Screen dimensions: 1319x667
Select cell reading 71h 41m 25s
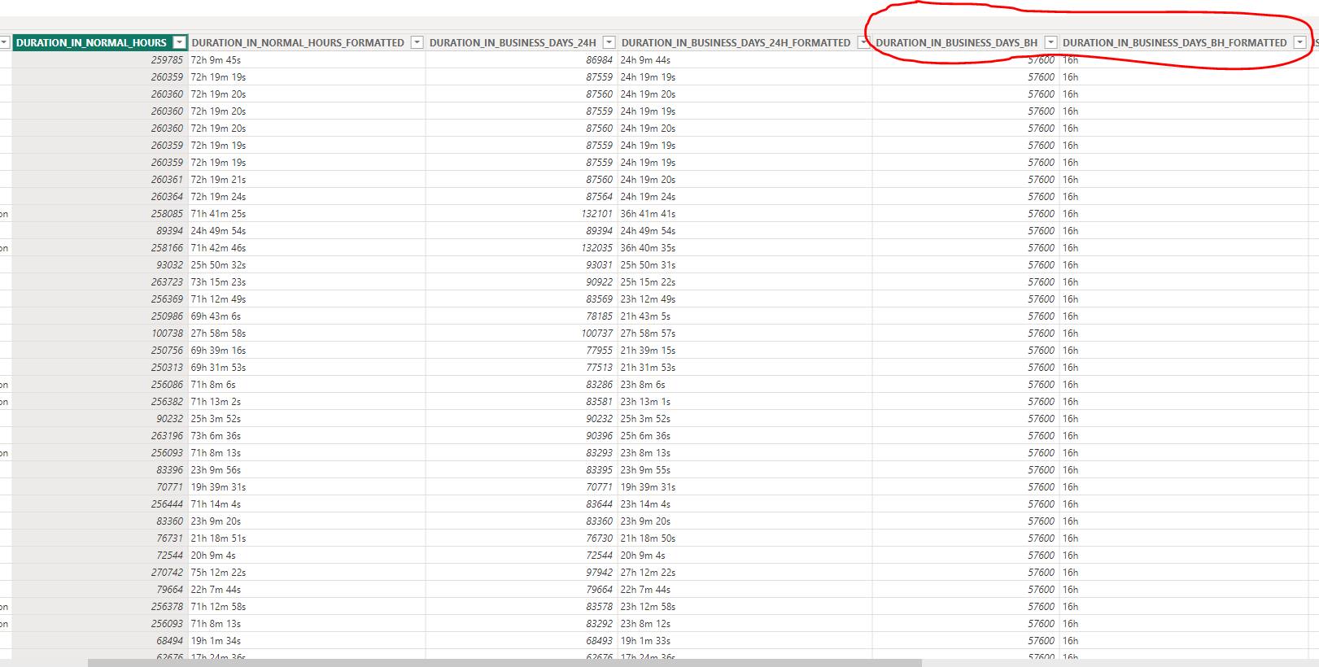[x=307, y=214]
